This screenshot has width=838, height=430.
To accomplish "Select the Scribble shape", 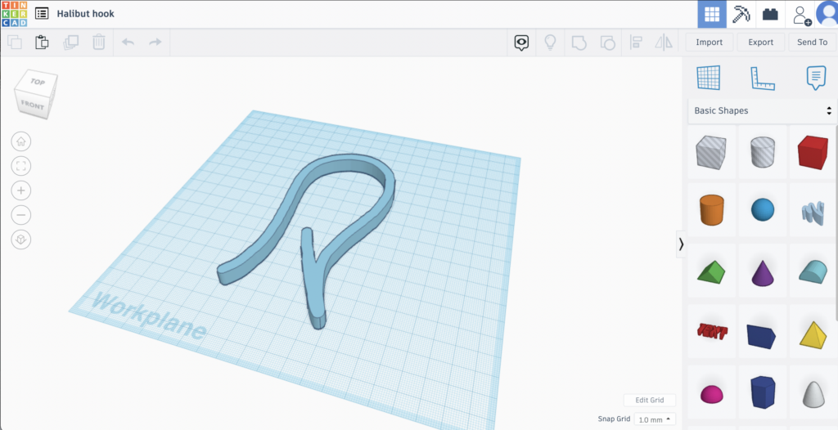I will coord(813,212).
